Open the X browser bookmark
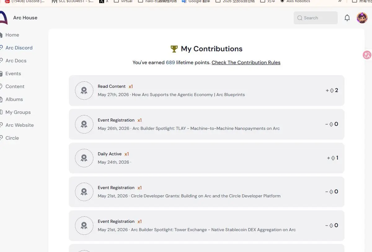Screen dimensions: 372x252 point(104,1)
